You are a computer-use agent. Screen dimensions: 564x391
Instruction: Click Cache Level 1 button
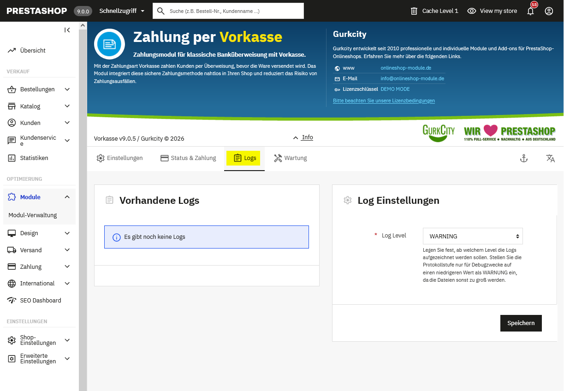tap(434, 11)
